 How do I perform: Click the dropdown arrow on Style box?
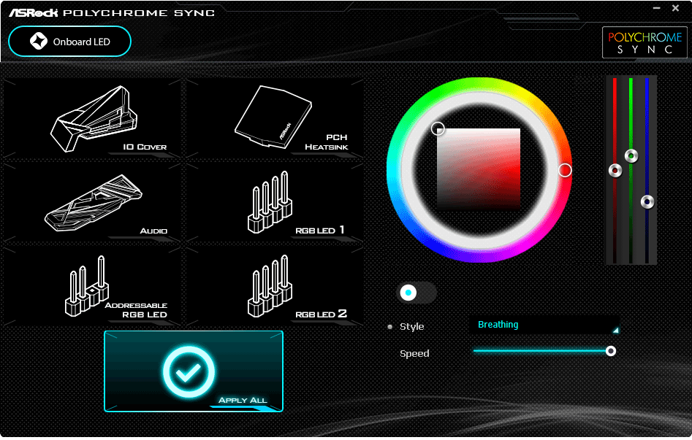616,330
